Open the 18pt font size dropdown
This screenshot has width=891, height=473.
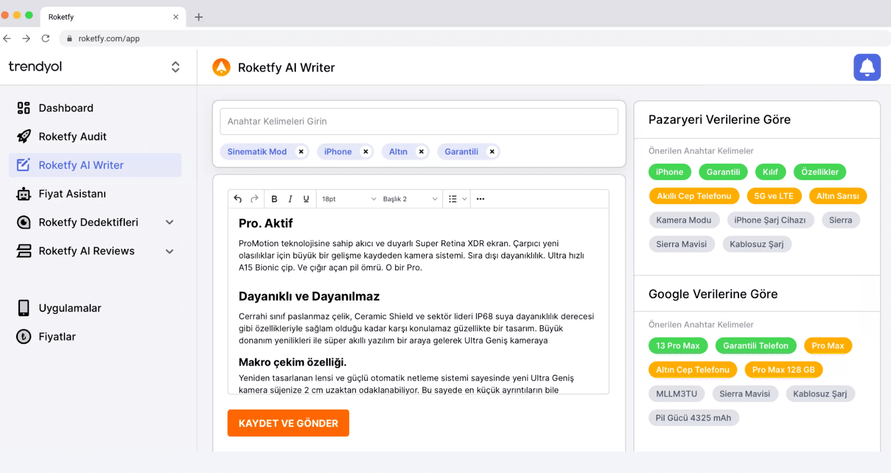click(x=349, y=199)
